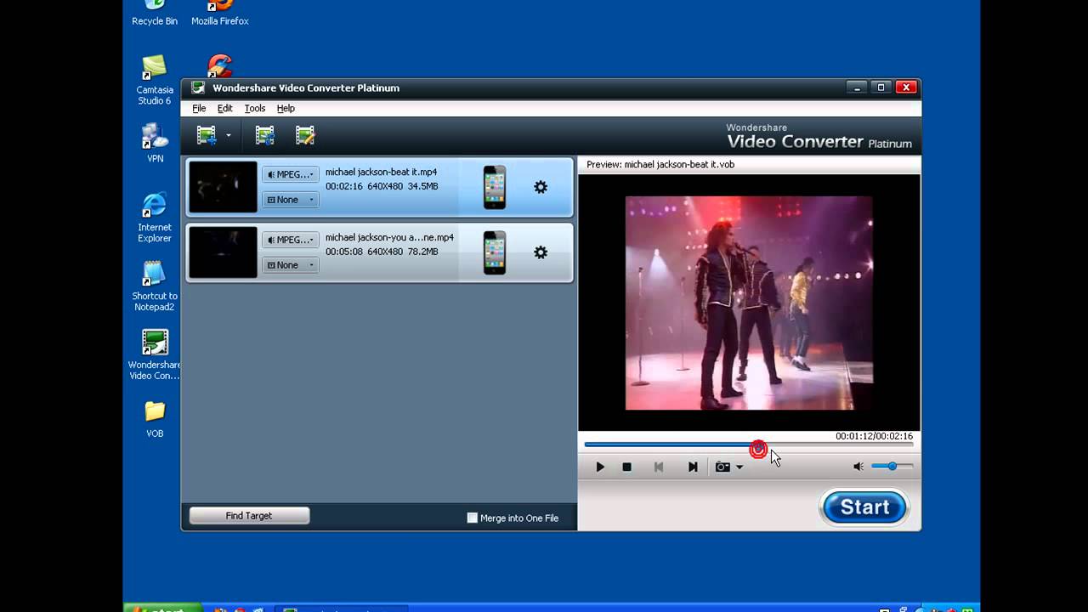This screenshot has width=1088, height=612.
Task: Click the Start conversion button
Action: coord(864,507)
